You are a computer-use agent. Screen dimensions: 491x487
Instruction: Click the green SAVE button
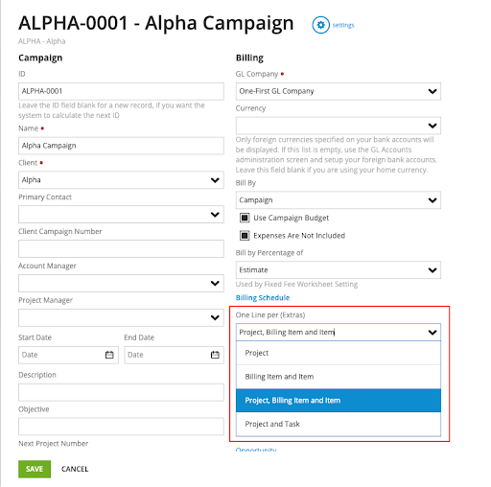(35, 469)
